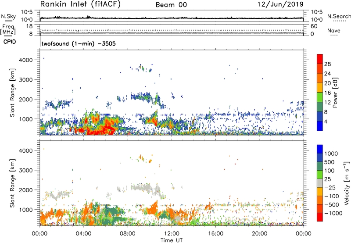The width and height of the screenshot is (351, 243).
Task: Pick the red top segment of power colorbar
Action: pos(320,59)
